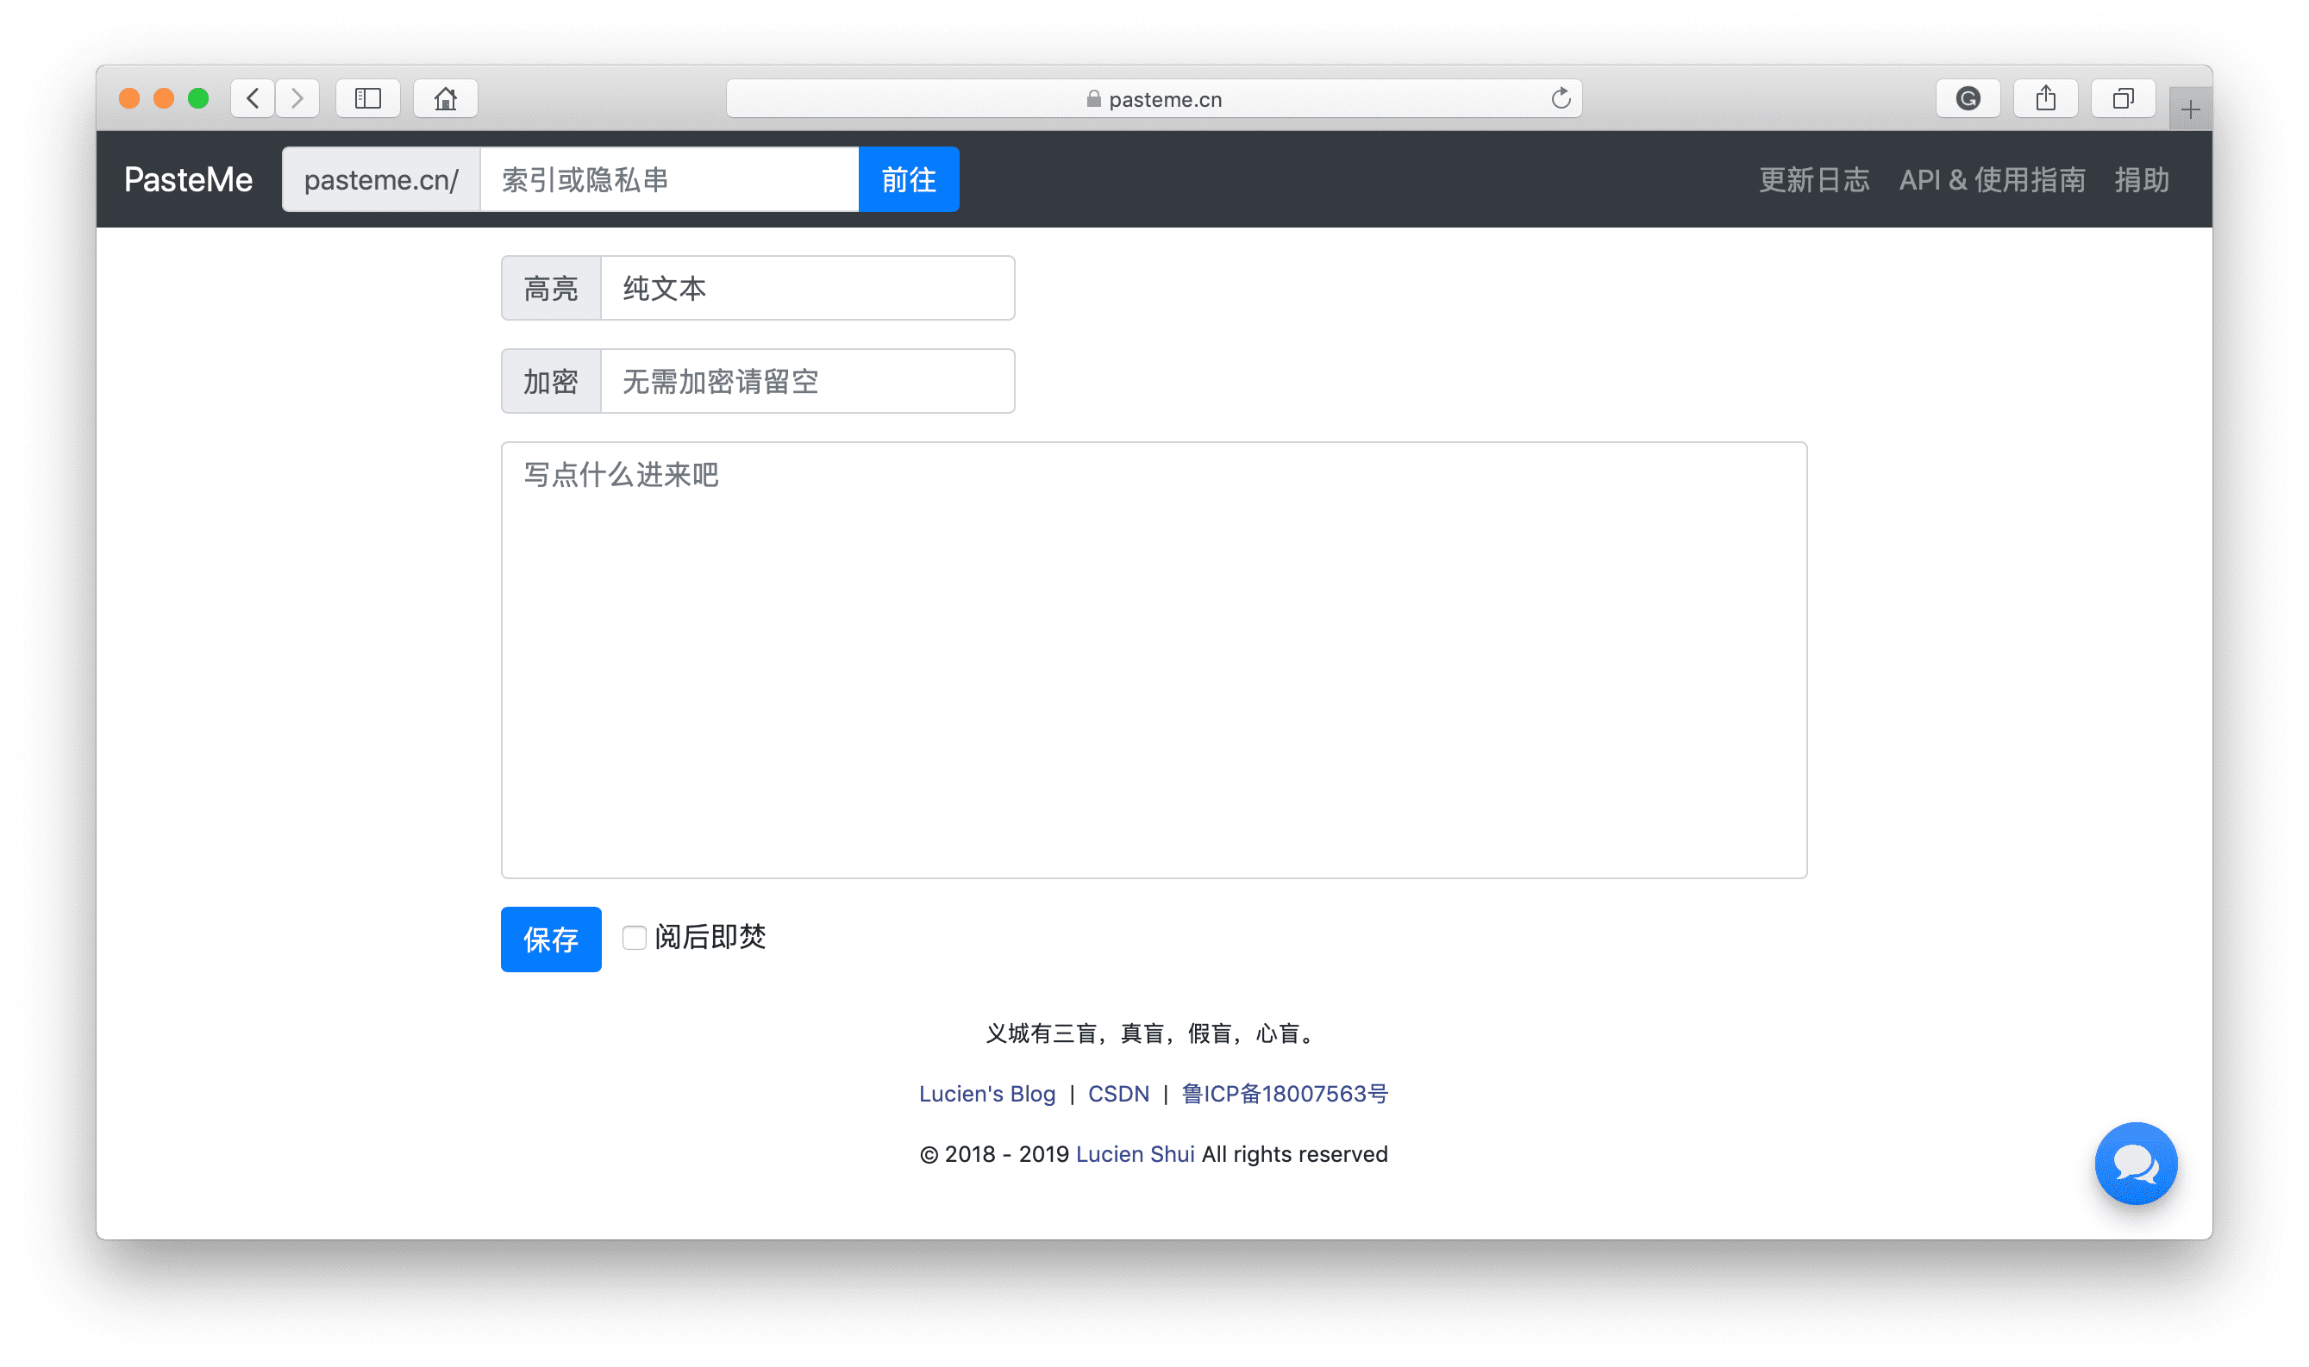The image size is (2309, 1367).
Task: Click the Safari back arrow button
Action: coord(253,98)
